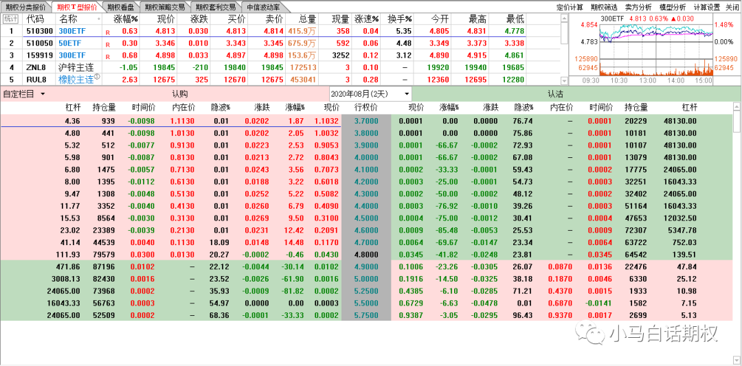Switch to 期权分类报价 tab
This screenshot has height=366, width=742.
(x=25, y=7)
